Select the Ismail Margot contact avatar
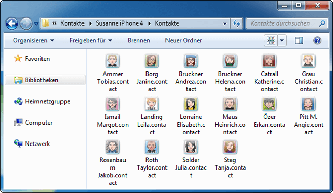 [x=113, y=104]
